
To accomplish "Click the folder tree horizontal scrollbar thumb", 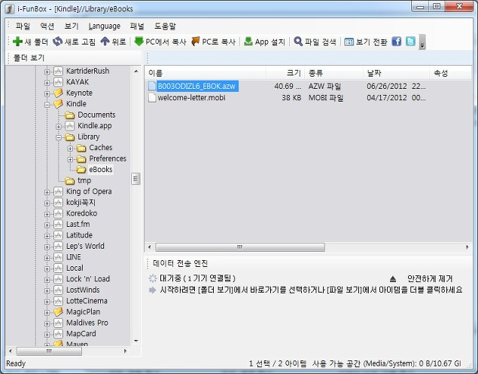I will [x=49, y=351].
